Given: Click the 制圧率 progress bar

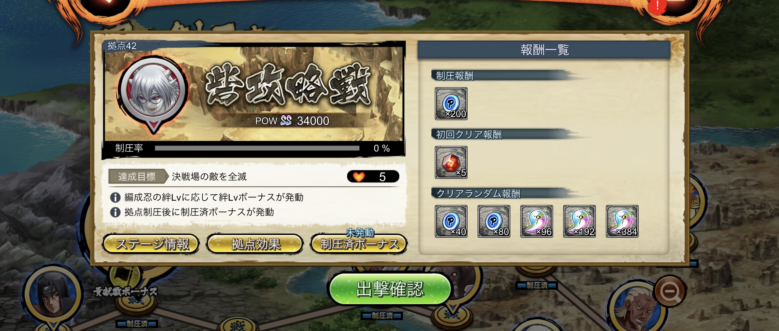Looking at the screenshot, I should [x=257, y=148].
